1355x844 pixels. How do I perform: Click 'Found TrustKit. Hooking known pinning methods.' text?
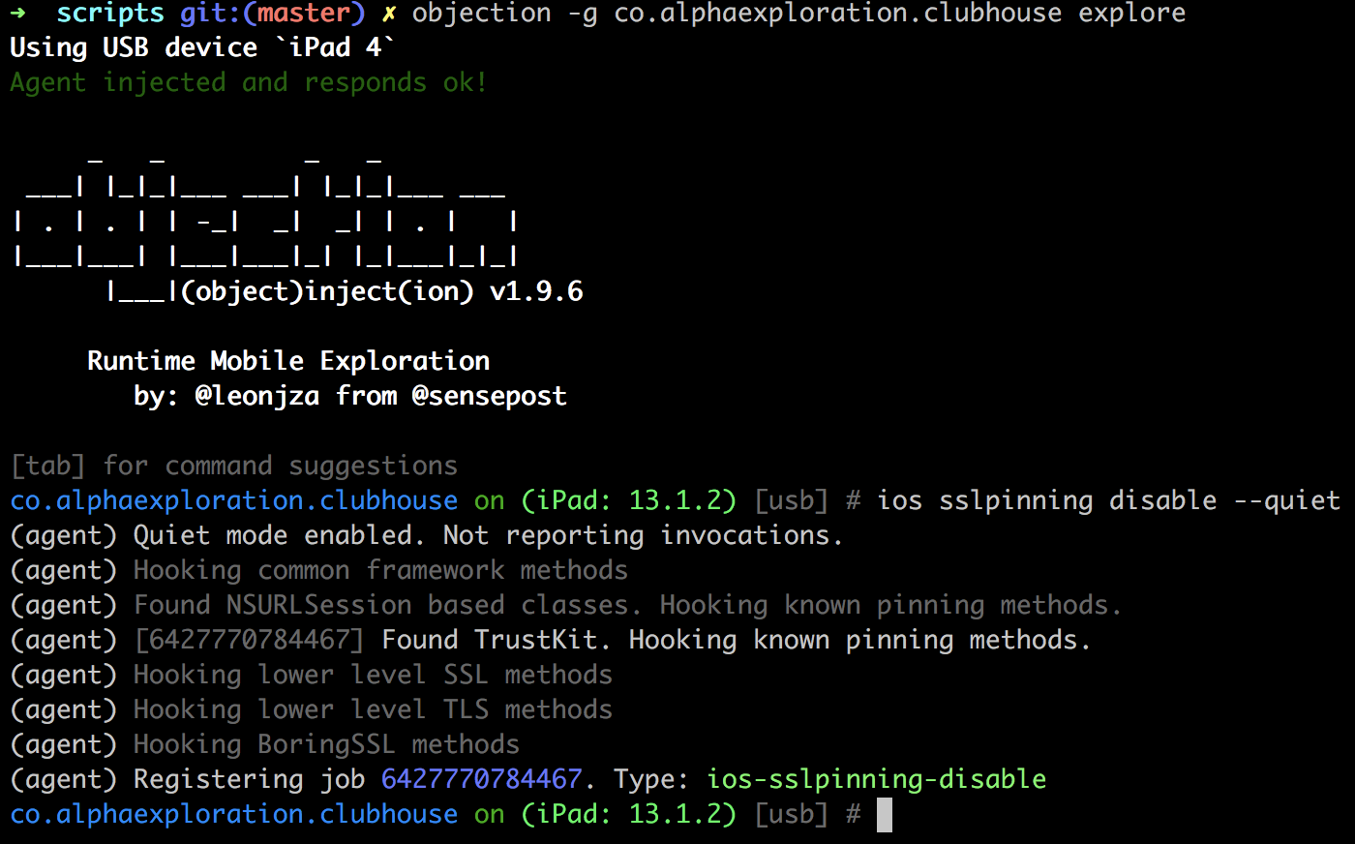737,640
